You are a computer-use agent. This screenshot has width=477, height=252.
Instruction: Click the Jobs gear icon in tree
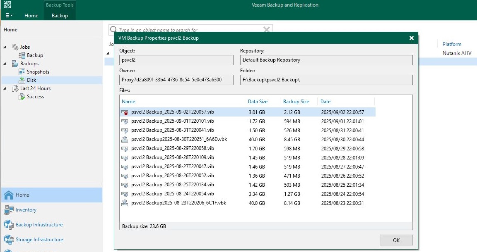point(15,47)
